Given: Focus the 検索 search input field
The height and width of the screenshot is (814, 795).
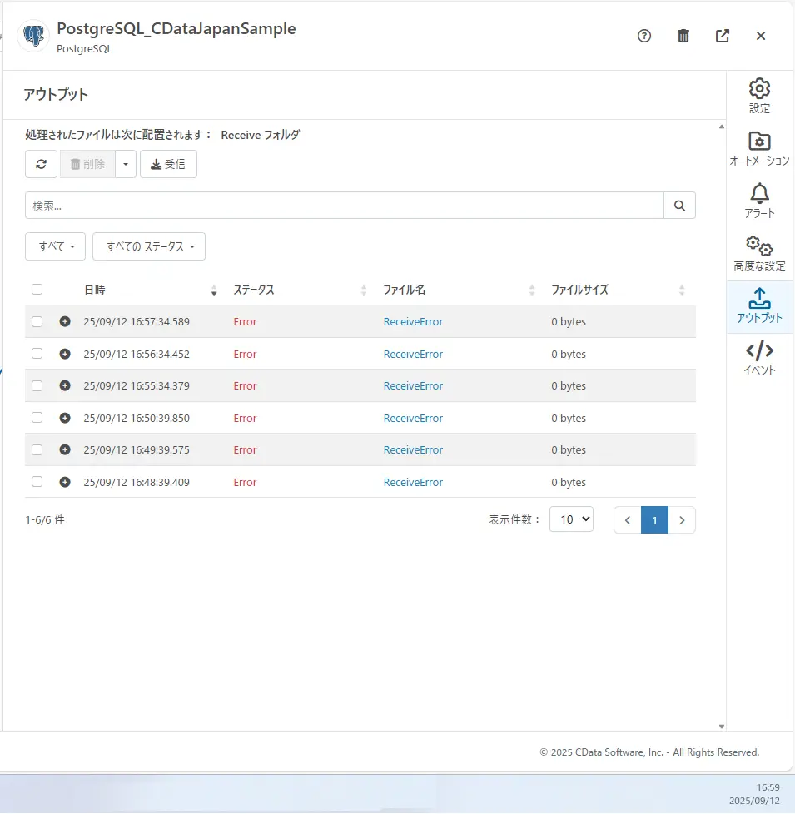Looking at the screenshot, I should pos(345,206).
